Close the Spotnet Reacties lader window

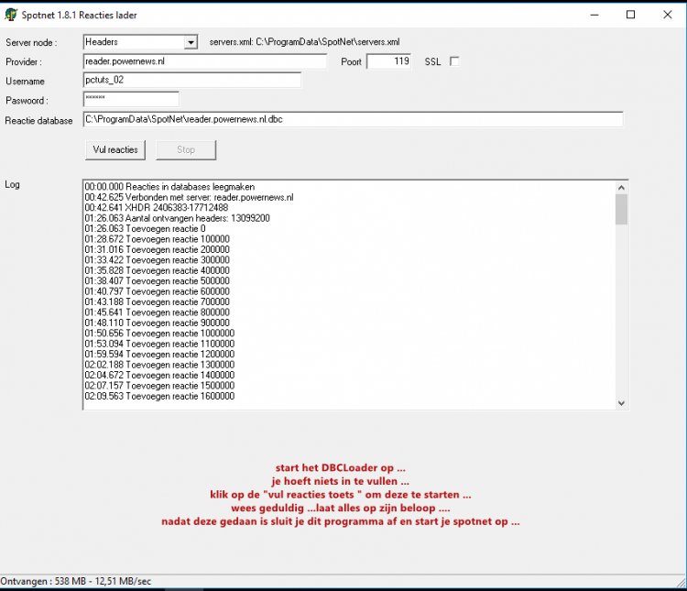(670, 15)
